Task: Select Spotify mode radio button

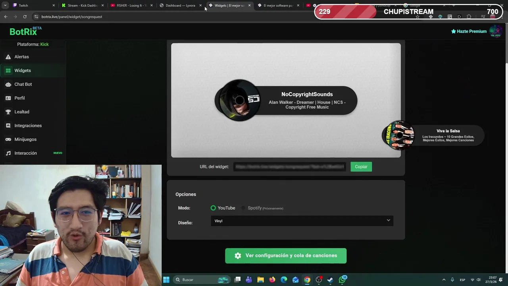Action: pyautogui.click(x=244, y=208)
